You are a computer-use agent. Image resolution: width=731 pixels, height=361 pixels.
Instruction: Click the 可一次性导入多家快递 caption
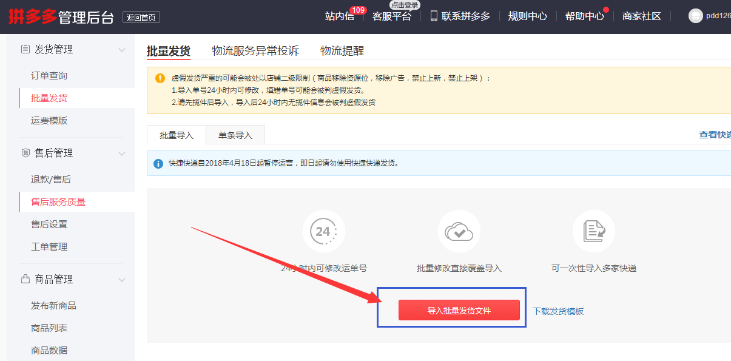pos(594,268)
